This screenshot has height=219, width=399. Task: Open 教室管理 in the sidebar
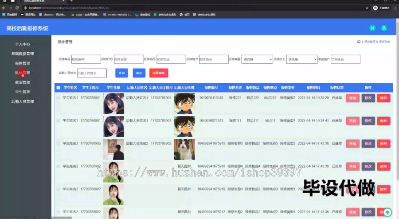coord(23,82)
